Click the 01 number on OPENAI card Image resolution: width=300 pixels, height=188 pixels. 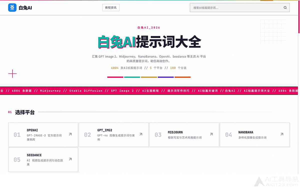coord(17,135)
